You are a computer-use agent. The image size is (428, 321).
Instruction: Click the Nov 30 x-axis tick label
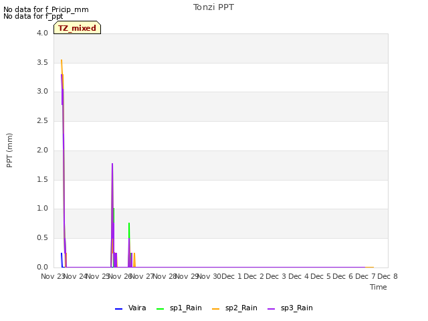209,276
